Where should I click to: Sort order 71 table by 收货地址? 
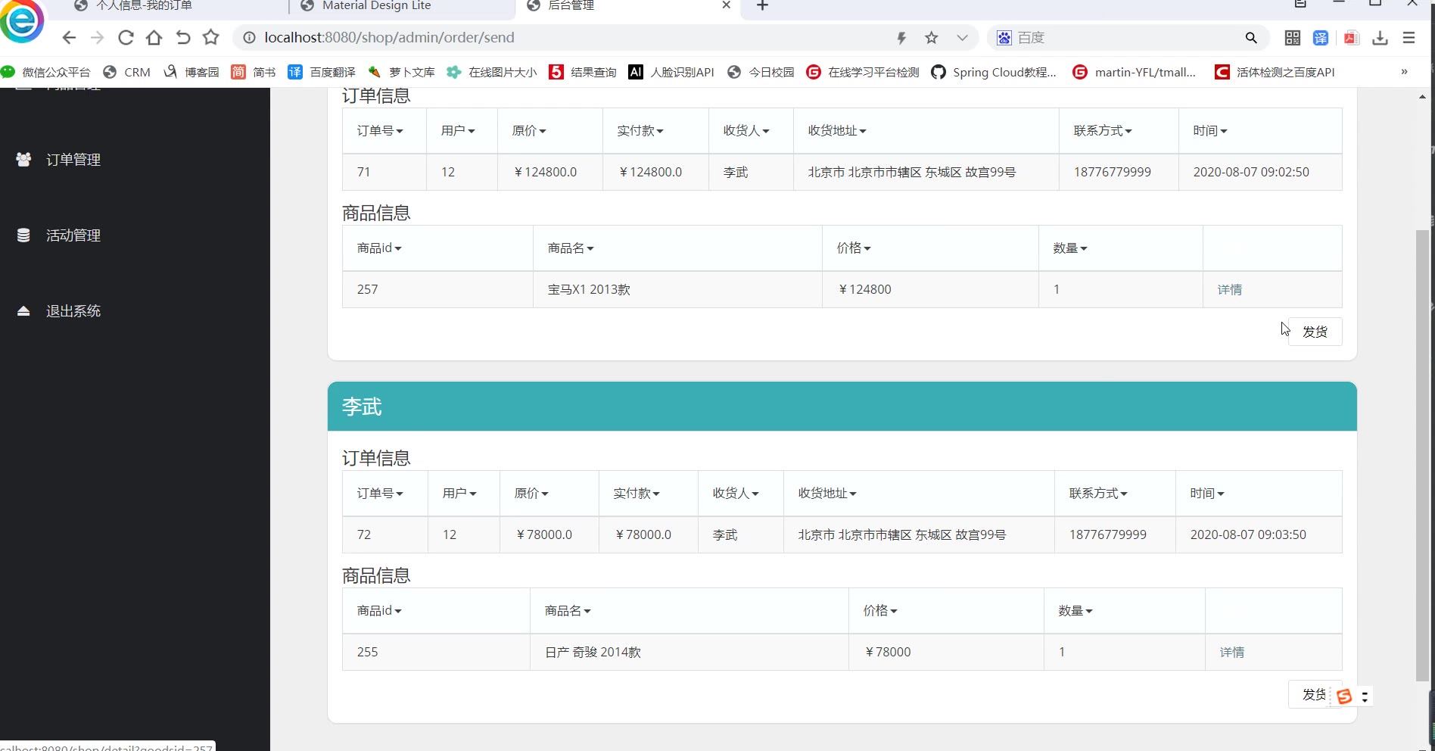837,131
